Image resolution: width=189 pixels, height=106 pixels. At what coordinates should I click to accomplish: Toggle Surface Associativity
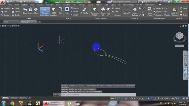45,12
